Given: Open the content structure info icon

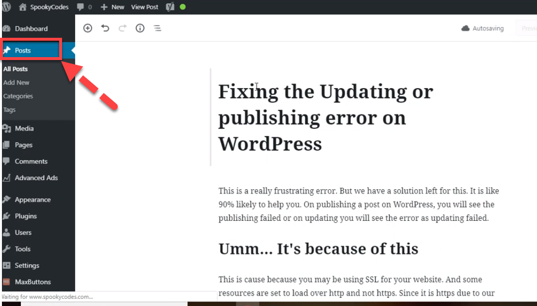Looking at the screenshot, I should tap(140, 28).
